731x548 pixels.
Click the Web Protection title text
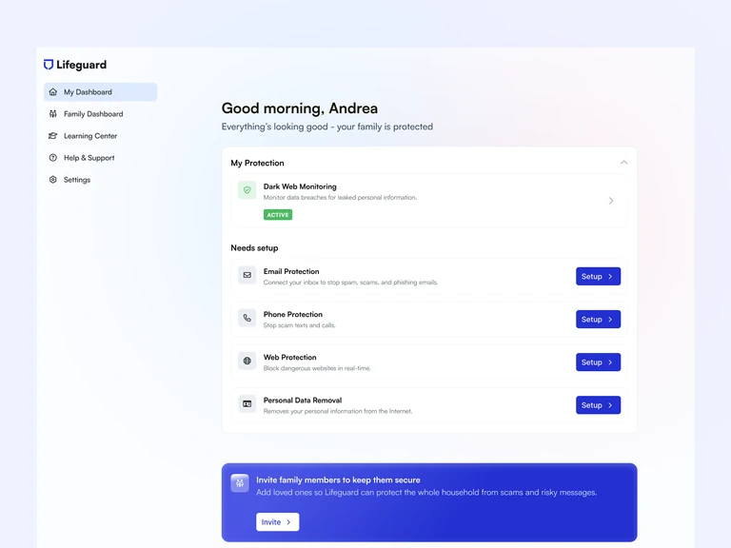pyautogui.click(x=290, y=357)
